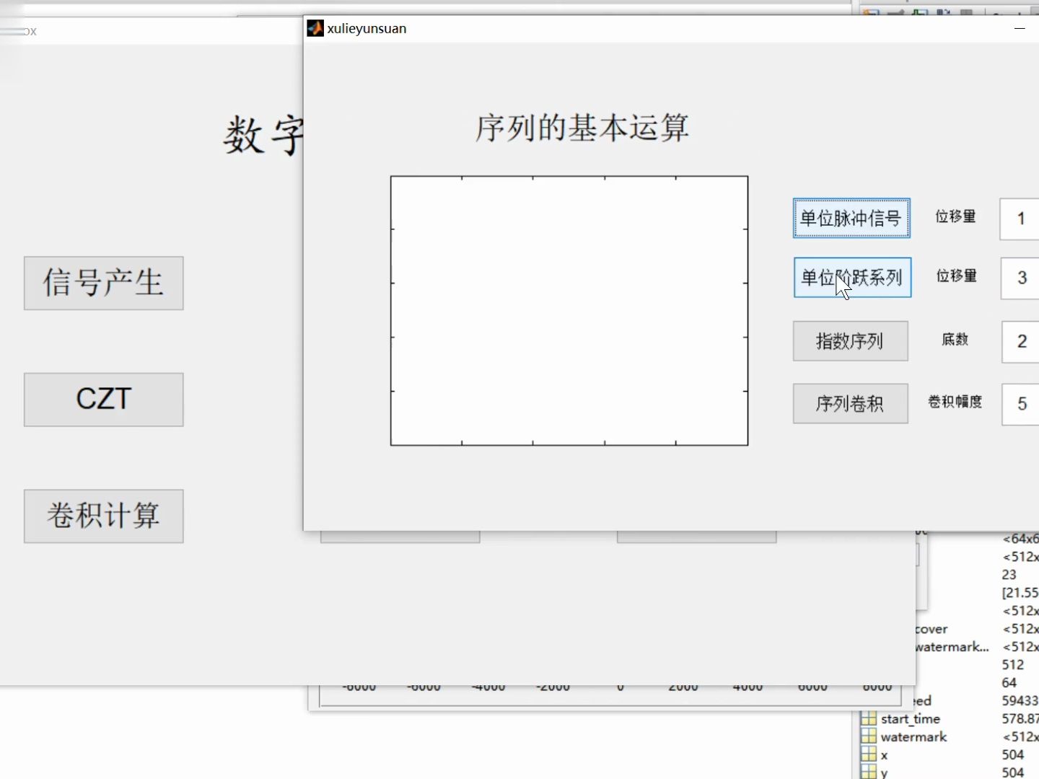
Task: Click the x variable grid icon
Action: point(869,754)
